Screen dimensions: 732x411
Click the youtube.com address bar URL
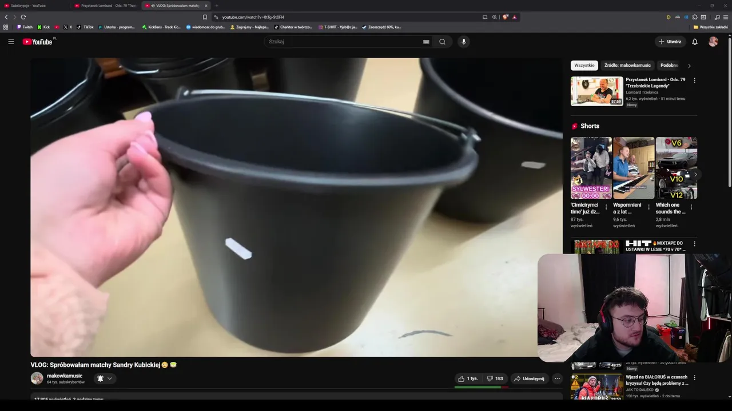click(253, 17)
